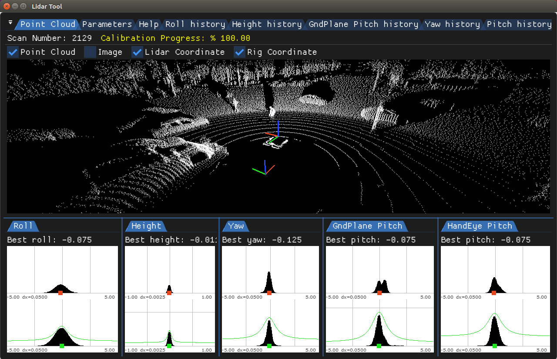Screen dimensions: 557x359
Task: Click the green marker in HandEye Pitch histogram
Action: tap(495, 346)
